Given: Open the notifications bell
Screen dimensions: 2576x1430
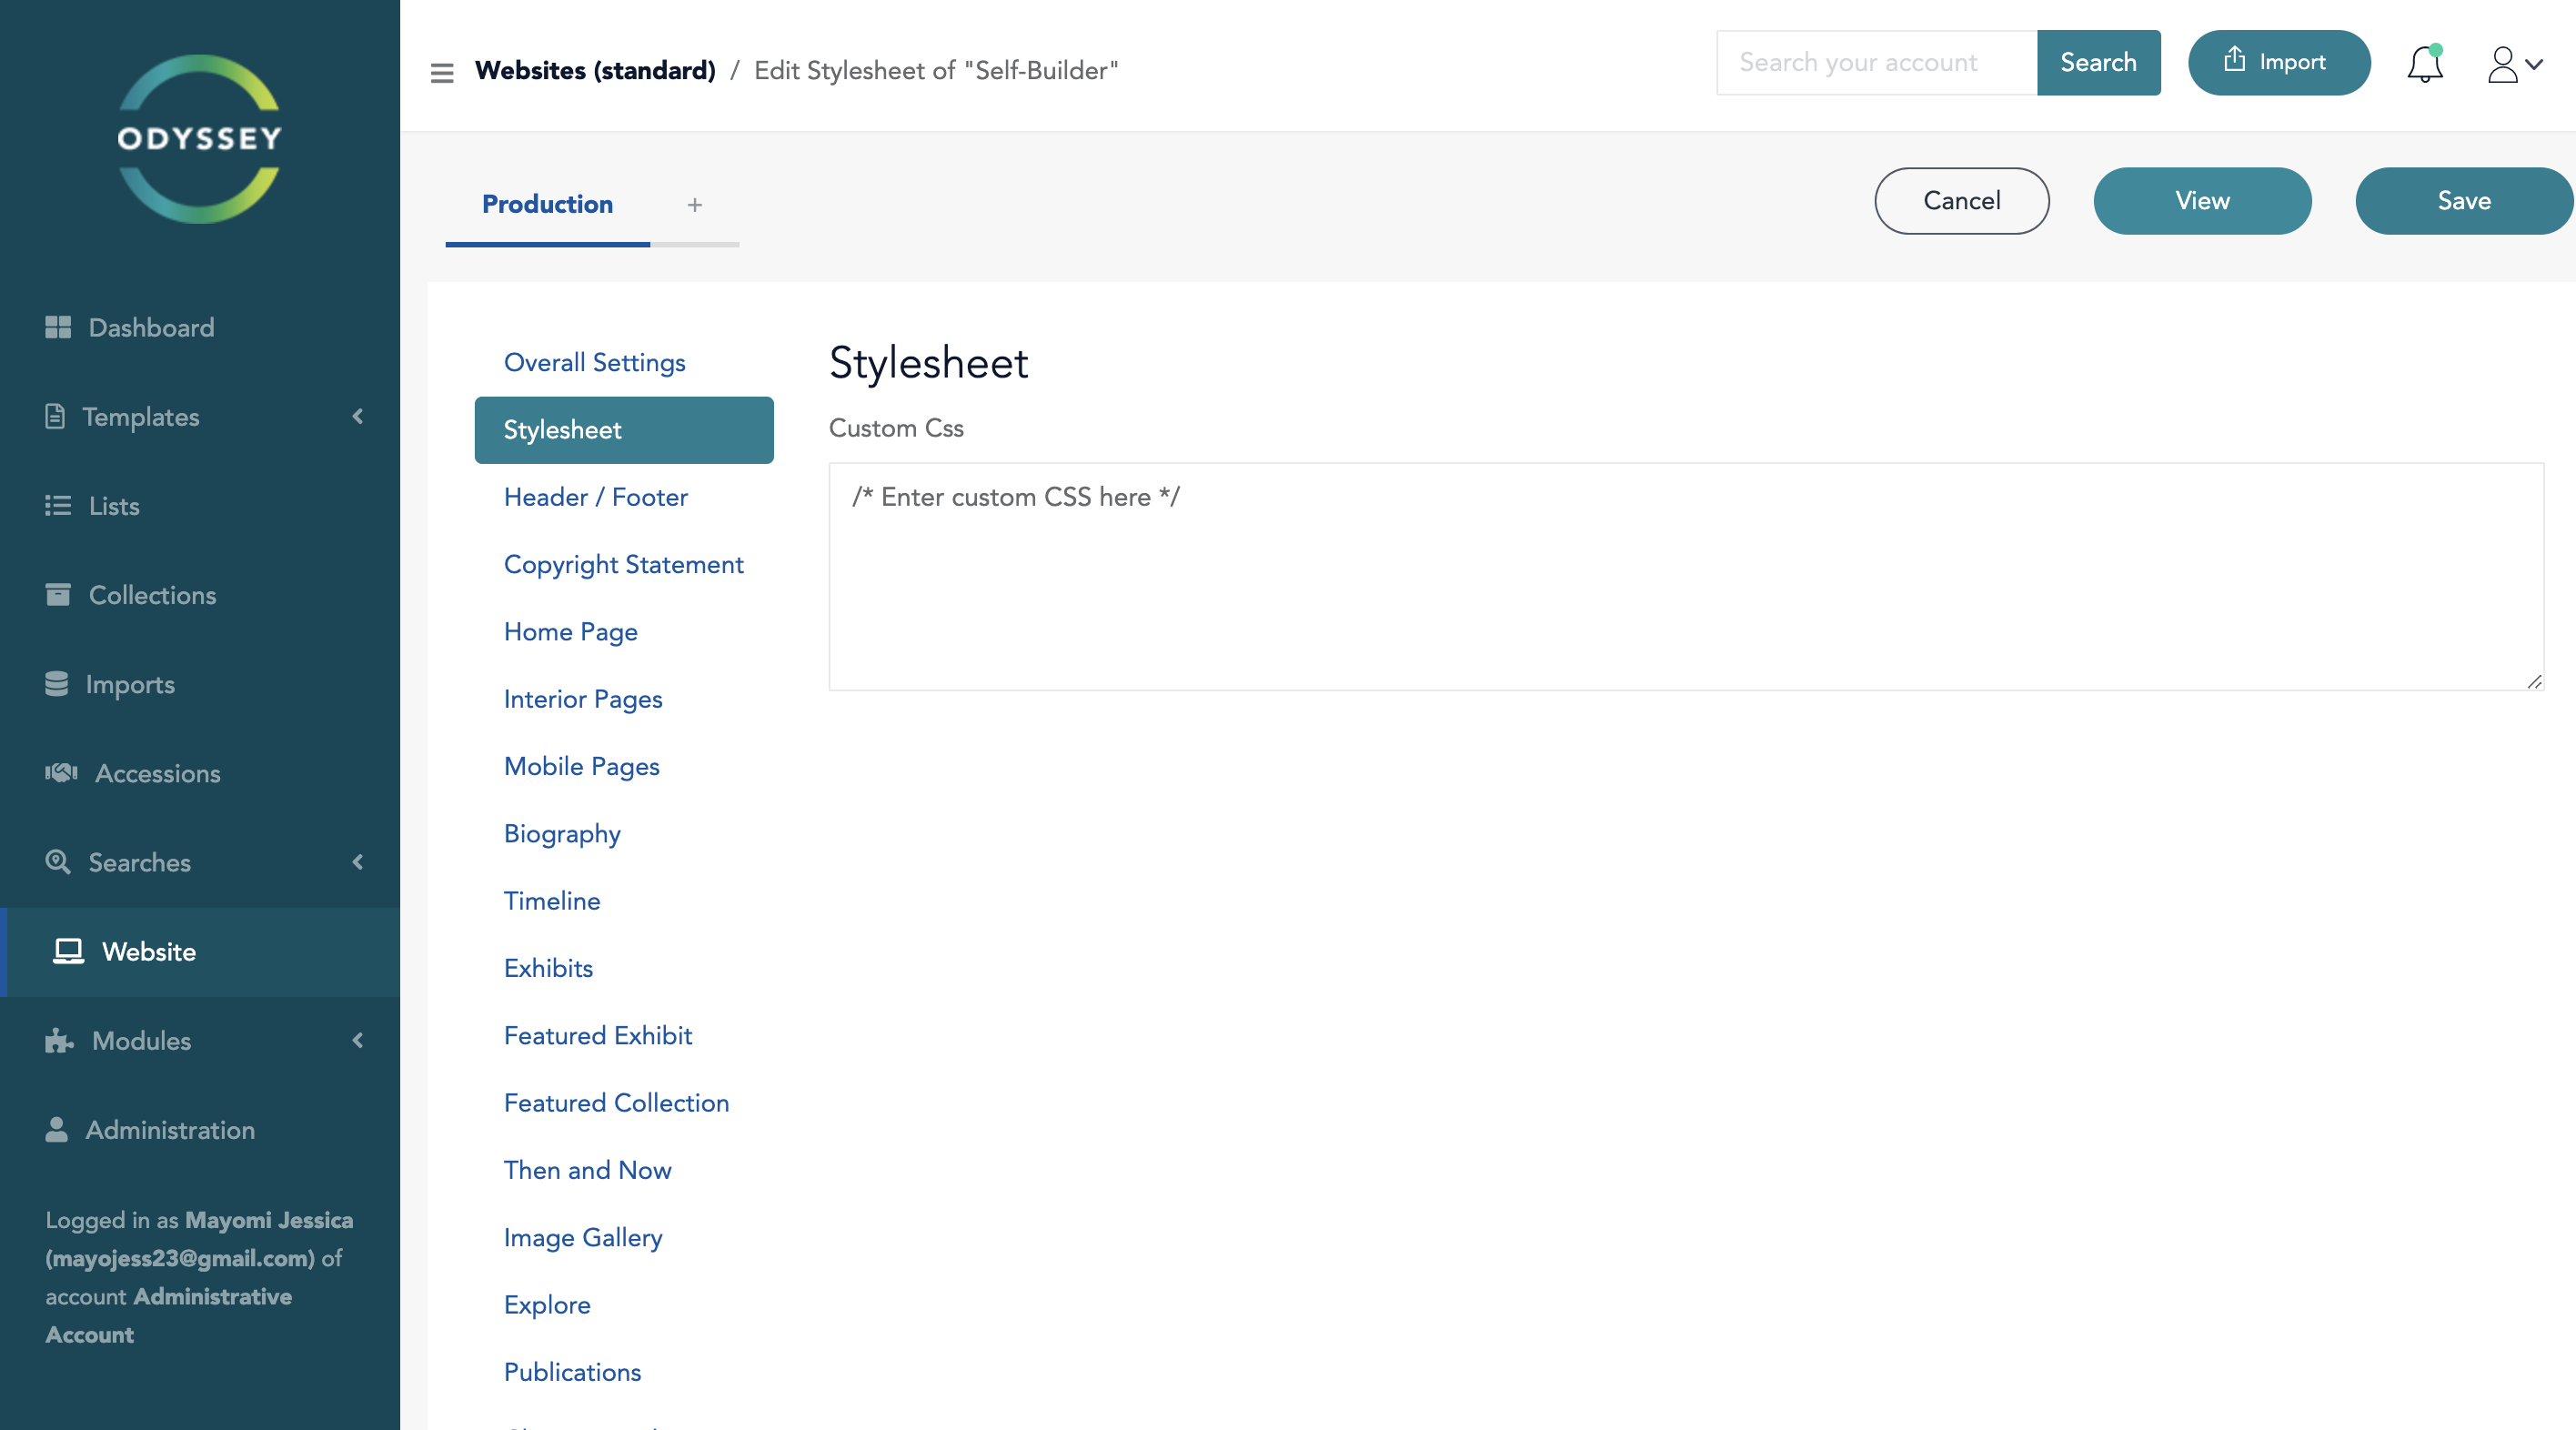Looking at the screenshot, I should pyautogui.click(x=2424, y=64).
